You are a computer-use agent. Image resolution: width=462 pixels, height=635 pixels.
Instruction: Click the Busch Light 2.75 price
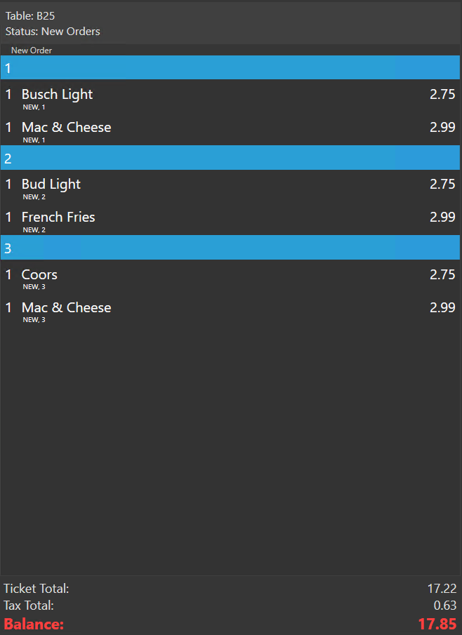point(442,95)
